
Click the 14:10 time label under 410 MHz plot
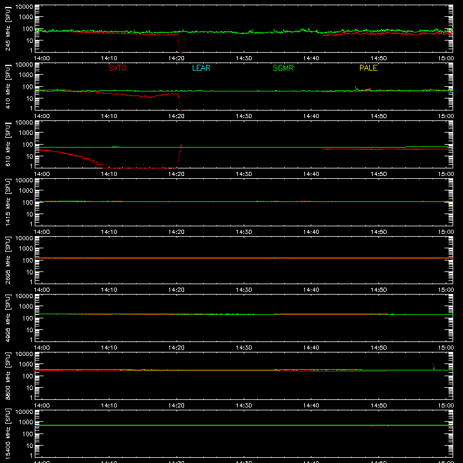pyautogui.click(x=109, y=116)
